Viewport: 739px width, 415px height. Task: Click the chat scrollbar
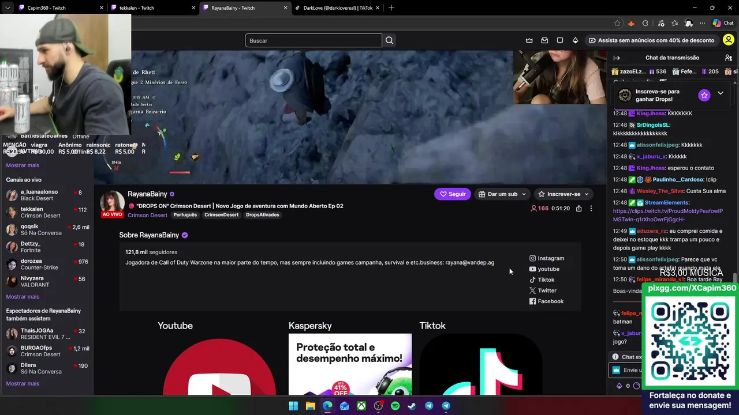[x=735, y=278]
